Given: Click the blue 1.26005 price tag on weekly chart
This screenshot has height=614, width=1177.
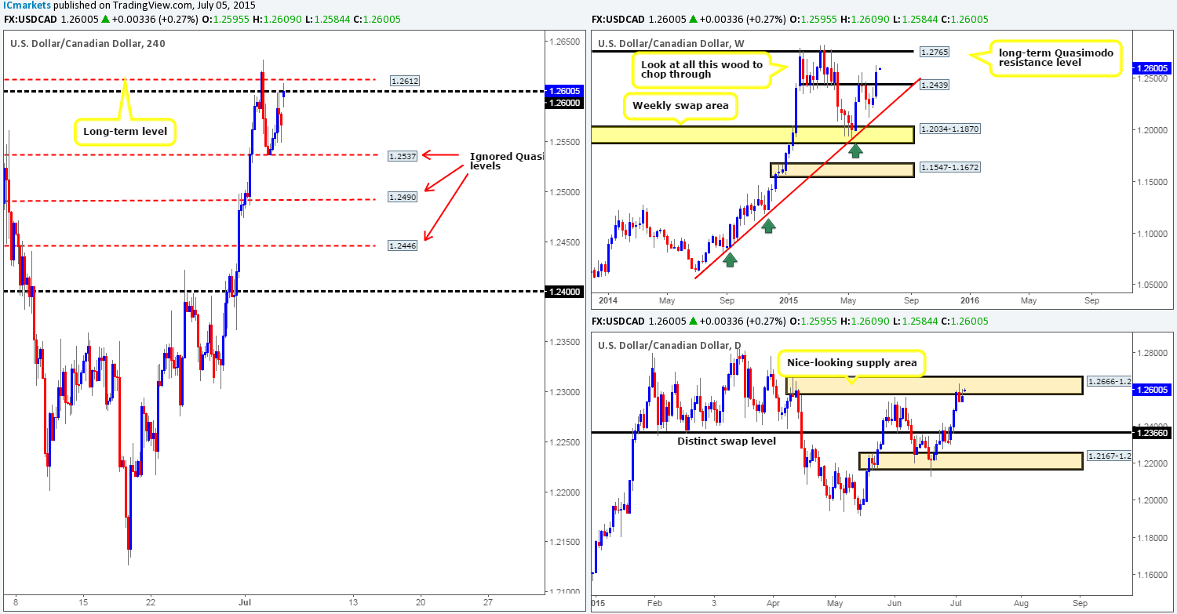Looking at the screenshot, I should click(1150, 68).
